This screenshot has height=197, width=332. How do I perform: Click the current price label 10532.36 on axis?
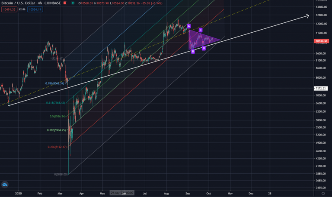click(322, 41)
